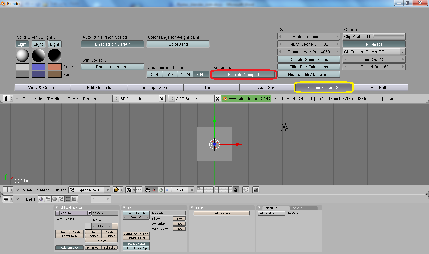The height and width of the screenshot is (254, 429).
Task: Toggle the Double Sided mesh option
Action: [136, 244]
